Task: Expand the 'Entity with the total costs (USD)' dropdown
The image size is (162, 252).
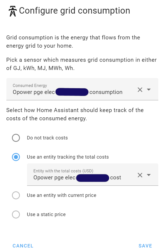Action: tap(148, 175)
